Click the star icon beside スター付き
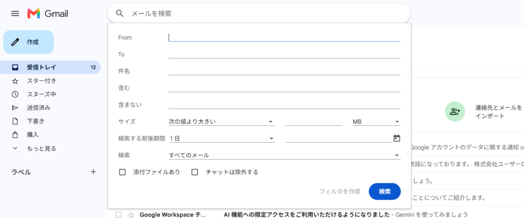 pos(15,81)
